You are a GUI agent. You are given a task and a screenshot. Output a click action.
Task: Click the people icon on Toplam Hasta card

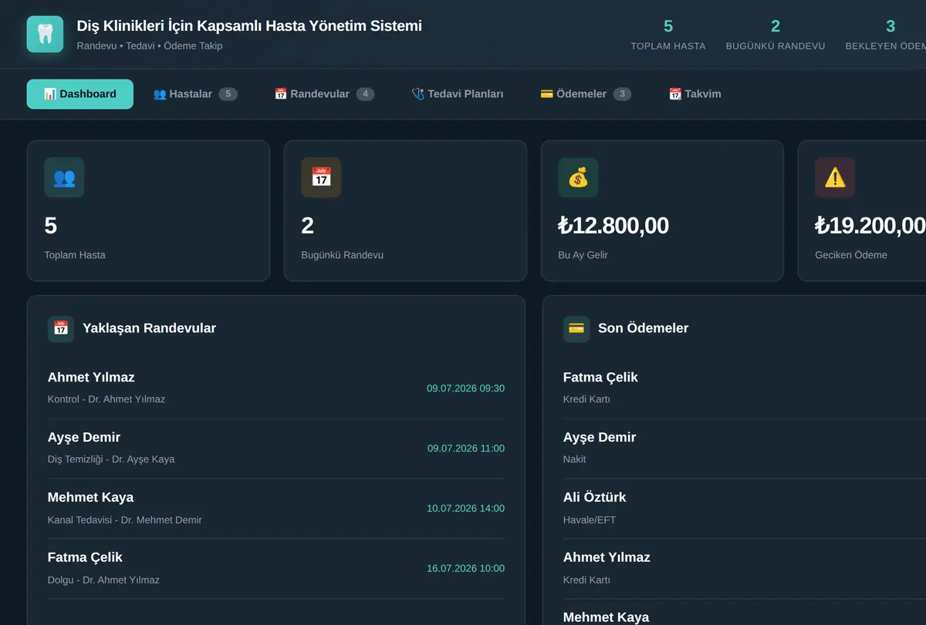click(64, 177)
